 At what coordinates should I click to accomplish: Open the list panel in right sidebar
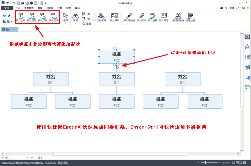tap(247, 57)
